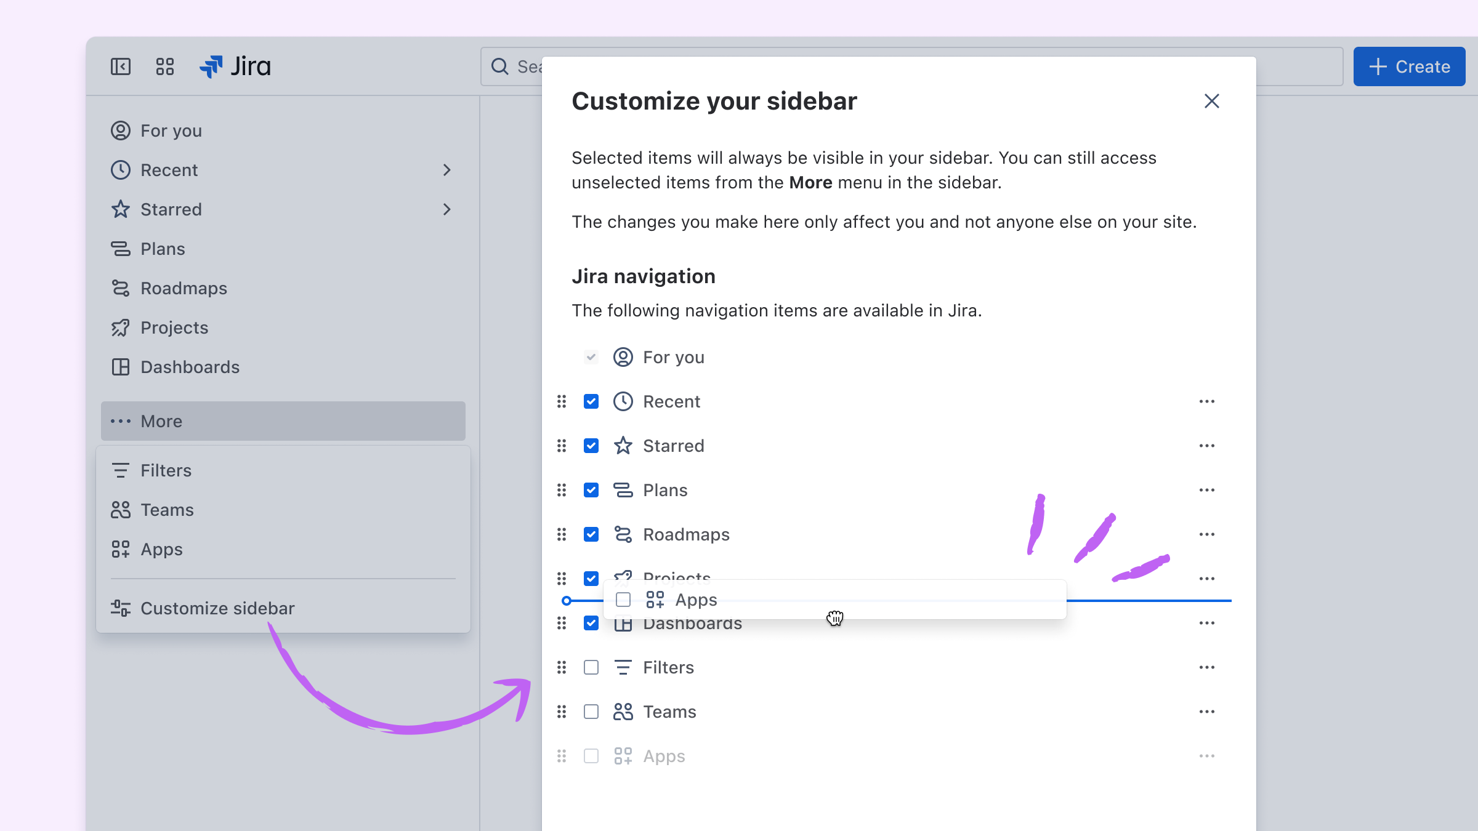Select Customize sidebar menu entry

click(217, 608)
